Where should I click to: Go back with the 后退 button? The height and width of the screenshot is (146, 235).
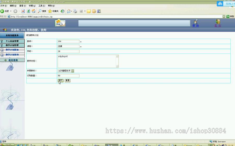pyautogui.click(x=4, y=11)
